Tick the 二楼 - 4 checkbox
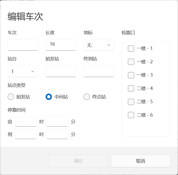Screen dimensions: 178x175 click(131, 88)
